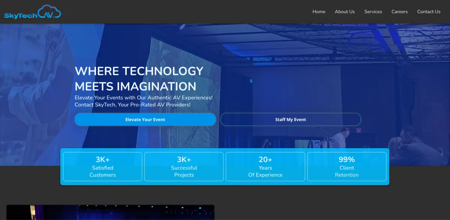Click the Where Technology Meets Imagination heading
This screenshot has width=450, height=220.
[x=139, y=79]
